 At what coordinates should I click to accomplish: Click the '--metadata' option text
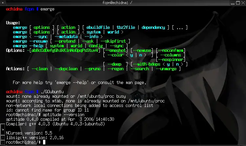tap(66, 37)
